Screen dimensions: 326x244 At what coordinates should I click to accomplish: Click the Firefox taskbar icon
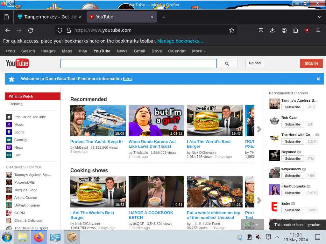(39, 237)
